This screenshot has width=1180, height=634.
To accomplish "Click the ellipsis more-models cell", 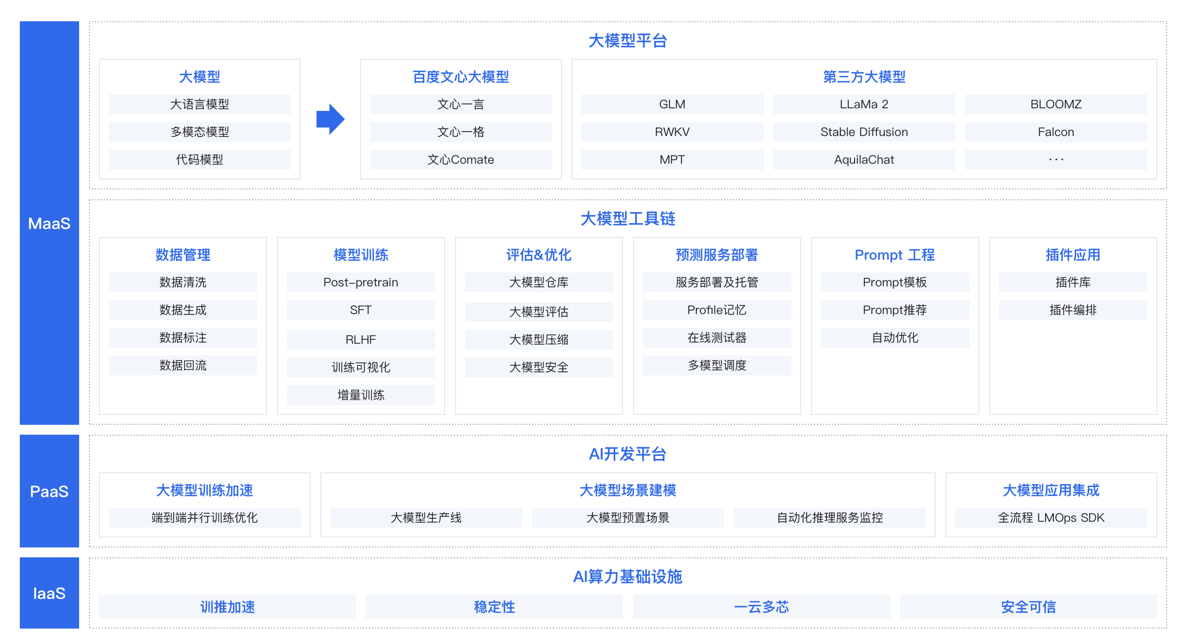I will tap(1056, 160).
